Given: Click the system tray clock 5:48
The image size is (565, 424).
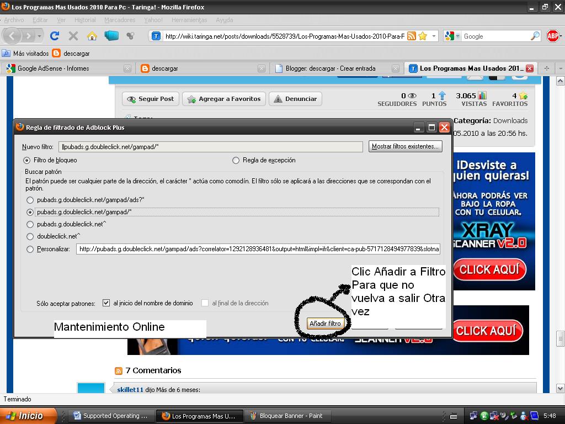Looking at the screenshot, I should (x=550, y=416).
